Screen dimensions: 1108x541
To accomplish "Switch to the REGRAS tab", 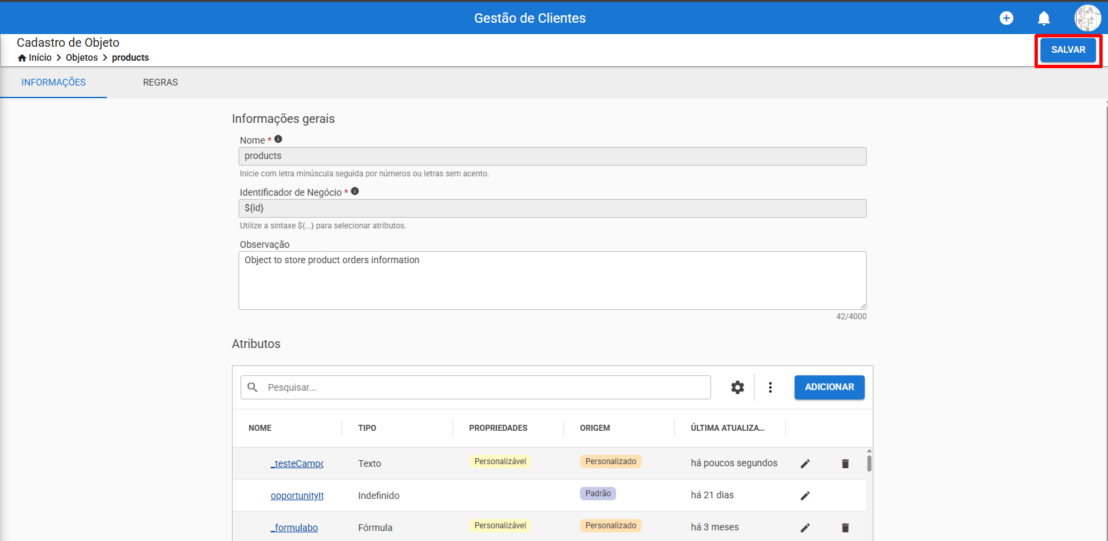I will pos(160,82).
